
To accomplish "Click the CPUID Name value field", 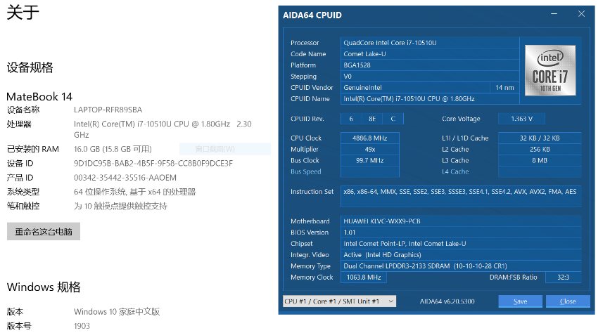I will pyautogui.click(x=429, y=99).
